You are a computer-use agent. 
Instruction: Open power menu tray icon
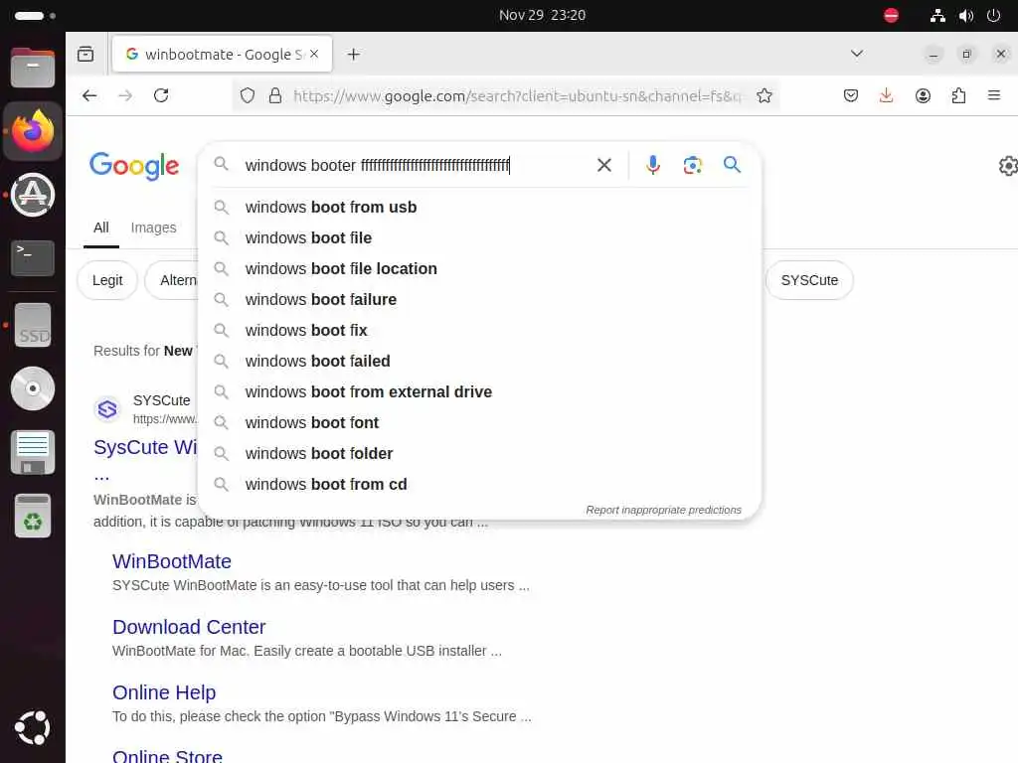pyautogui.click(x=993, y=16)
